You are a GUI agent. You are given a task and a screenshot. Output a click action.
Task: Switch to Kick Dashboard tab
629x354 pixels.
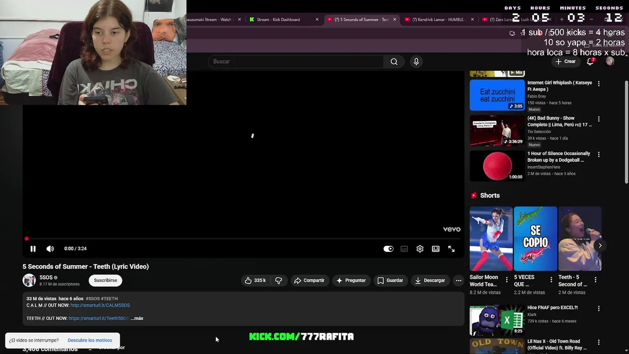[278, 20]
